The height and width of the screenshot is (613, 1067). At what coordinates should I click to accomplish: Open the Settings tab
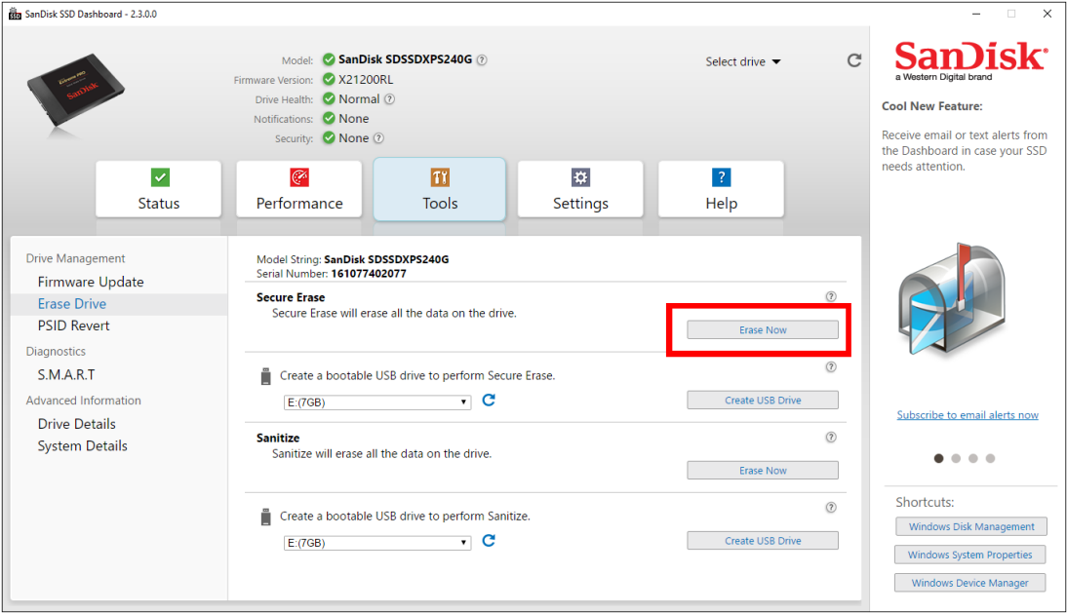pyautogui.click(x=580, y=189)
